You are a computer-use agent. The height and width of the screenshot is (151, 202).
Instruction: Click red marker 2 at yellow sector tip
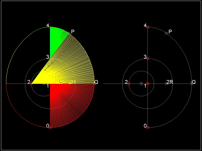click(x=31, y=84)
